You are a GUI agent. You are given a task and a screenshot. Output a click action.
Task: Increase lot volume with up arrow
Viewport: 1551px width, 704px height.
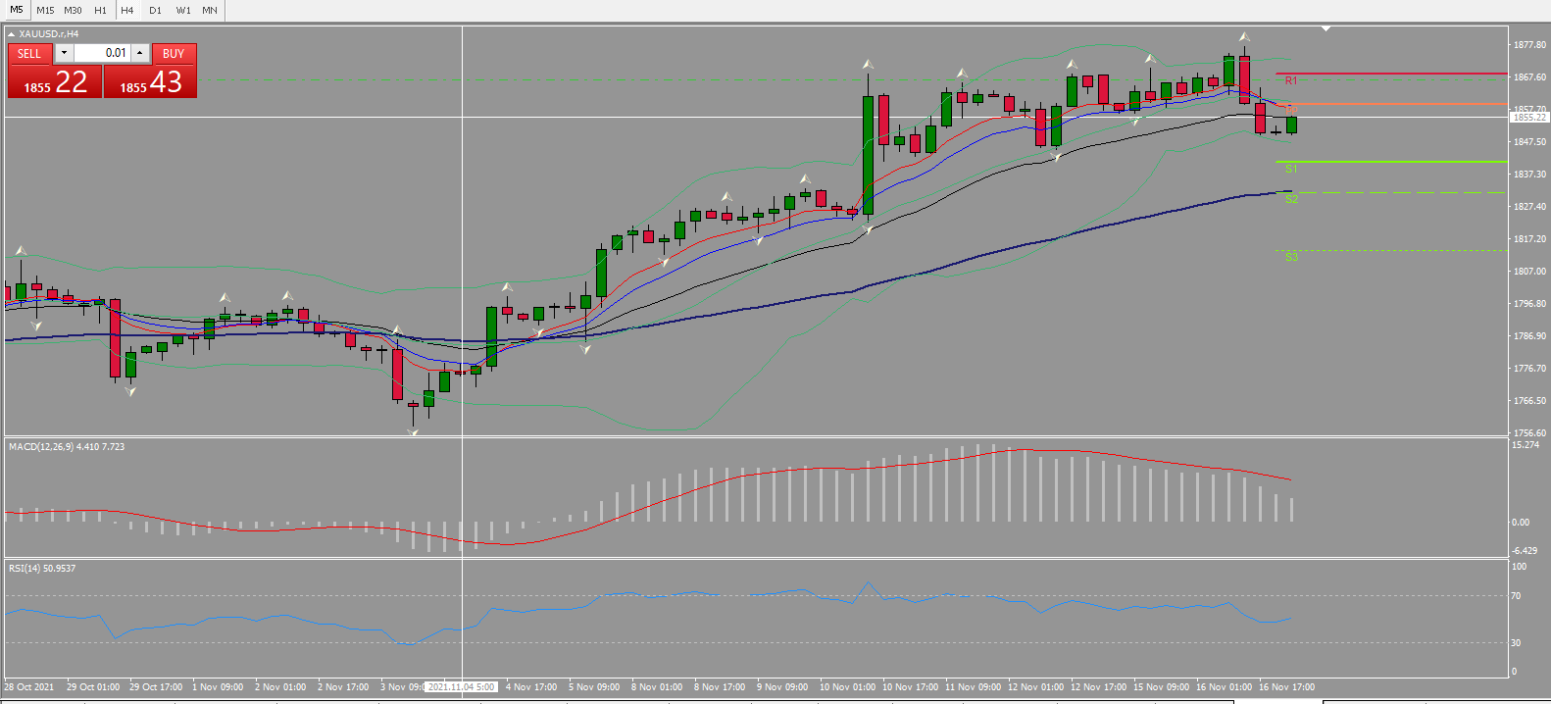(140, 53)
